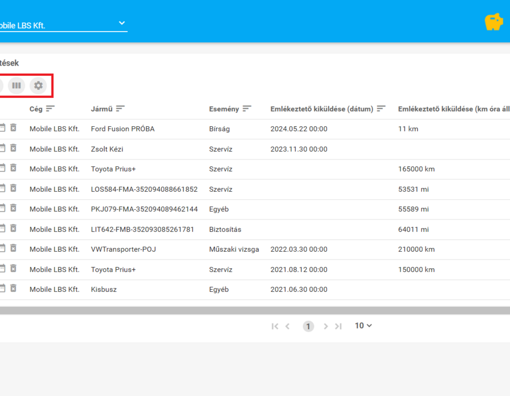
Task: Go to the previous page
Action: click(287, 326)
